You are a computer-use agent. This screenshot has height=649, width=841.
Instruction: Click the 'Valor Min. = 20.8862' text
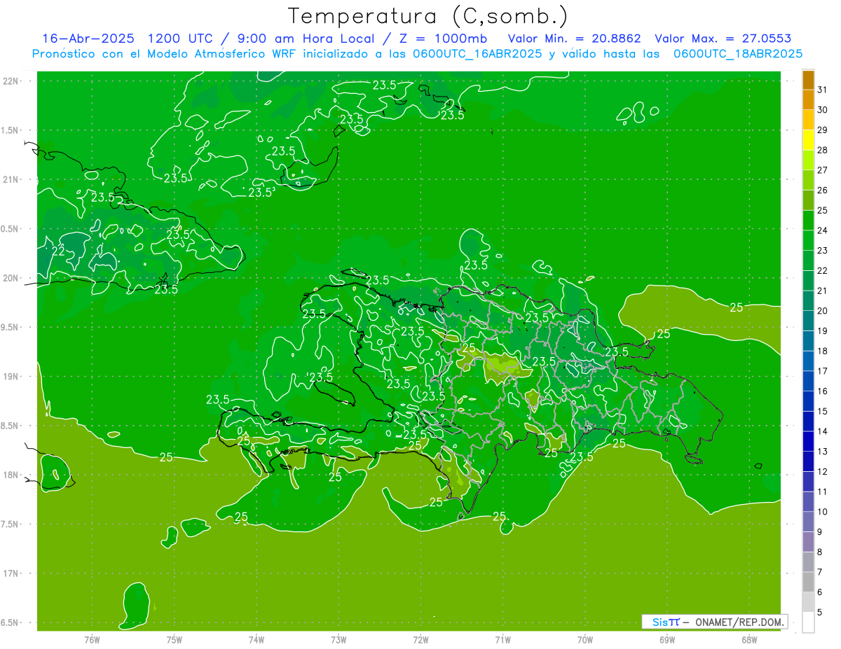pos(575,39)
